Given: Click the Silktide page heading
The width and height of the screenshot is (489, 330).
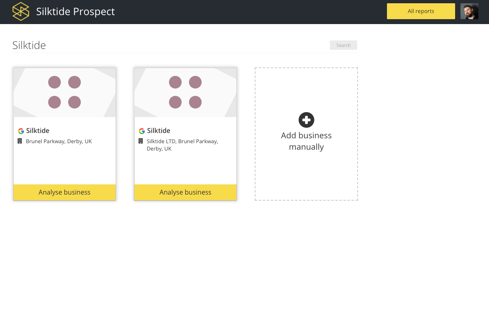Looking at the screenshot, I should [x=29, y=45].
